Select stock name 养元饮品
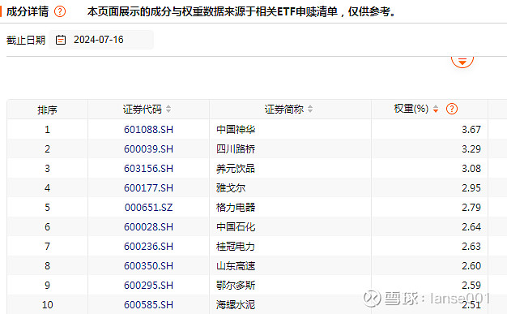 pos(236,169)
